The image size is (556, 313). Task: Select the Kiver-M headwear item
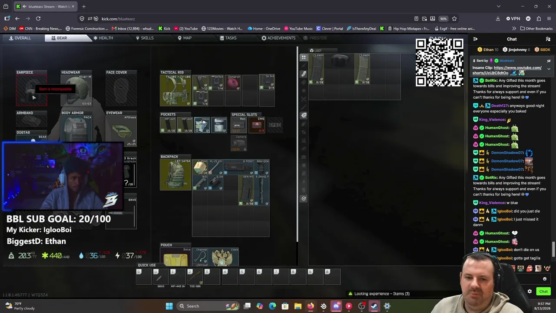click(76, 90)
